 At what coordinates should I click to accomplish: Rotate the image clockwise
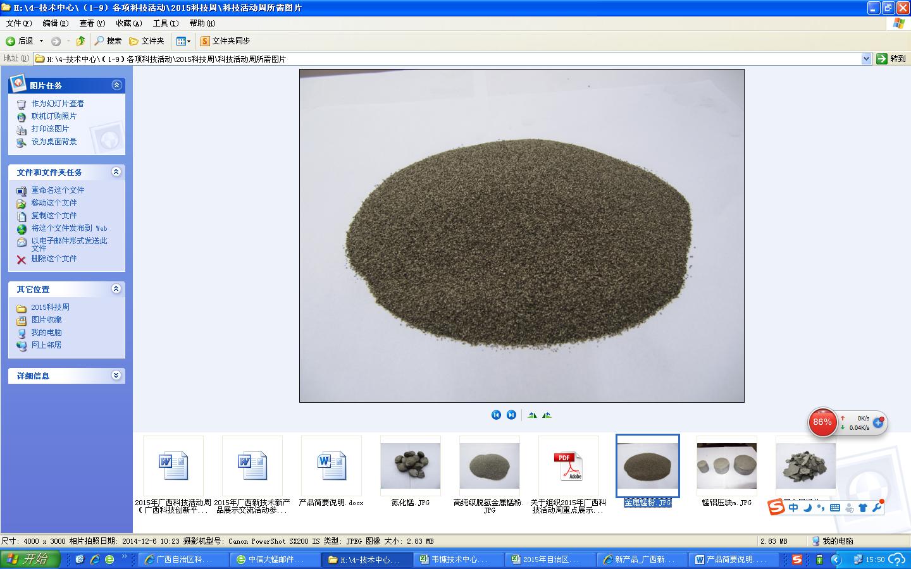pyautogui.click(x=532, y=415)
